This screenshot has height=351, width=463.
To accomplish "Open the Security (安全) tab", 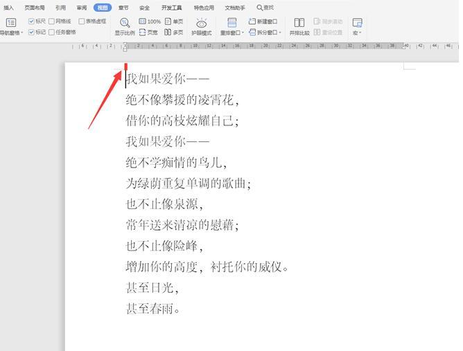I will click(144, 8).
